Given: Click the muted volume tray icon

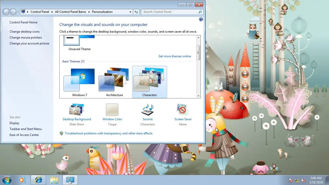Looking at the screenshot, I should [x=303, y=180].
